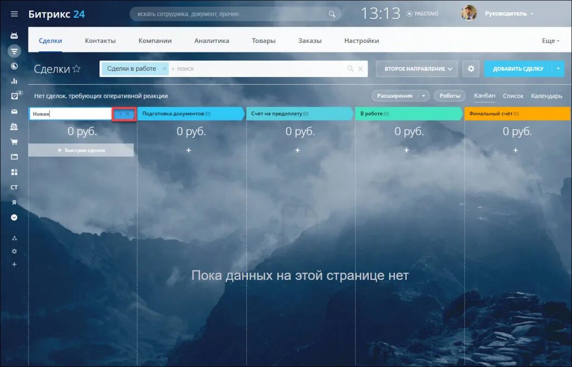Screen dimensions: 572x367
Task: Open the Я sidebar item
Action: [14, 202]
